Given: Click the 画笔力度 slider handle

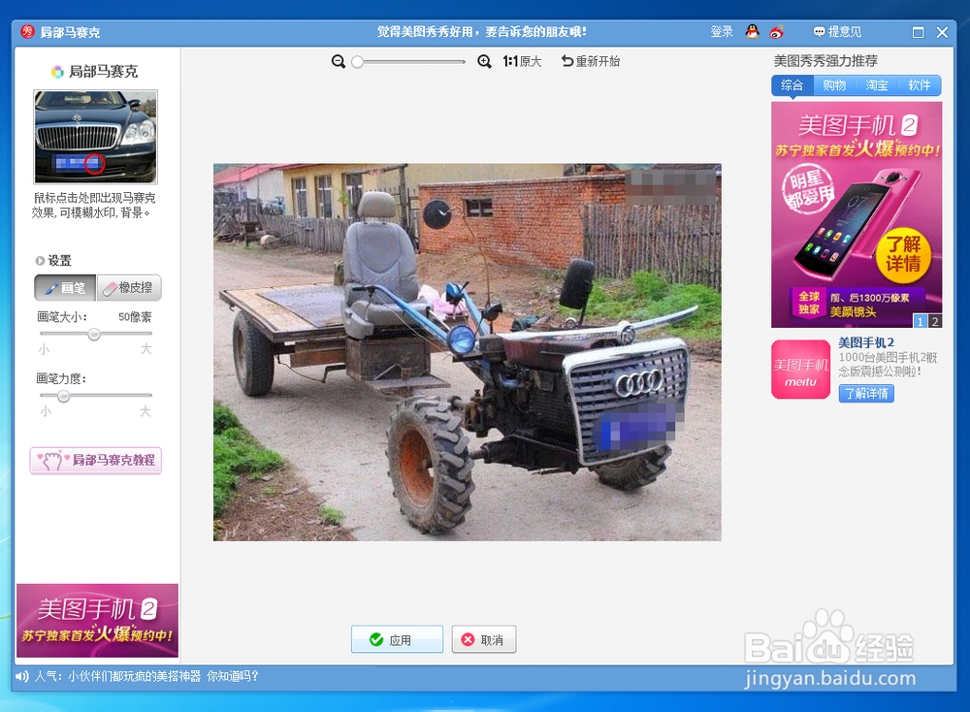Looking at the screenshot, I should coord(63,395).
